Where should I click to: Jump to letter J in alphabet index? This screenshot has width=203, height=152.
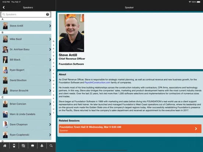[x=53, y=70]
